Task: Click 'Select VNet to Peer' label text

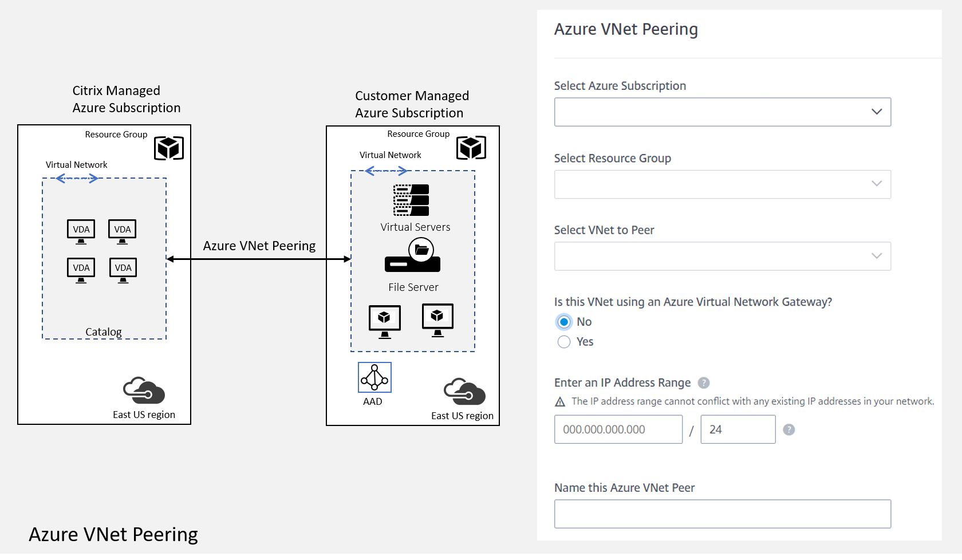Action: (604, 230)
